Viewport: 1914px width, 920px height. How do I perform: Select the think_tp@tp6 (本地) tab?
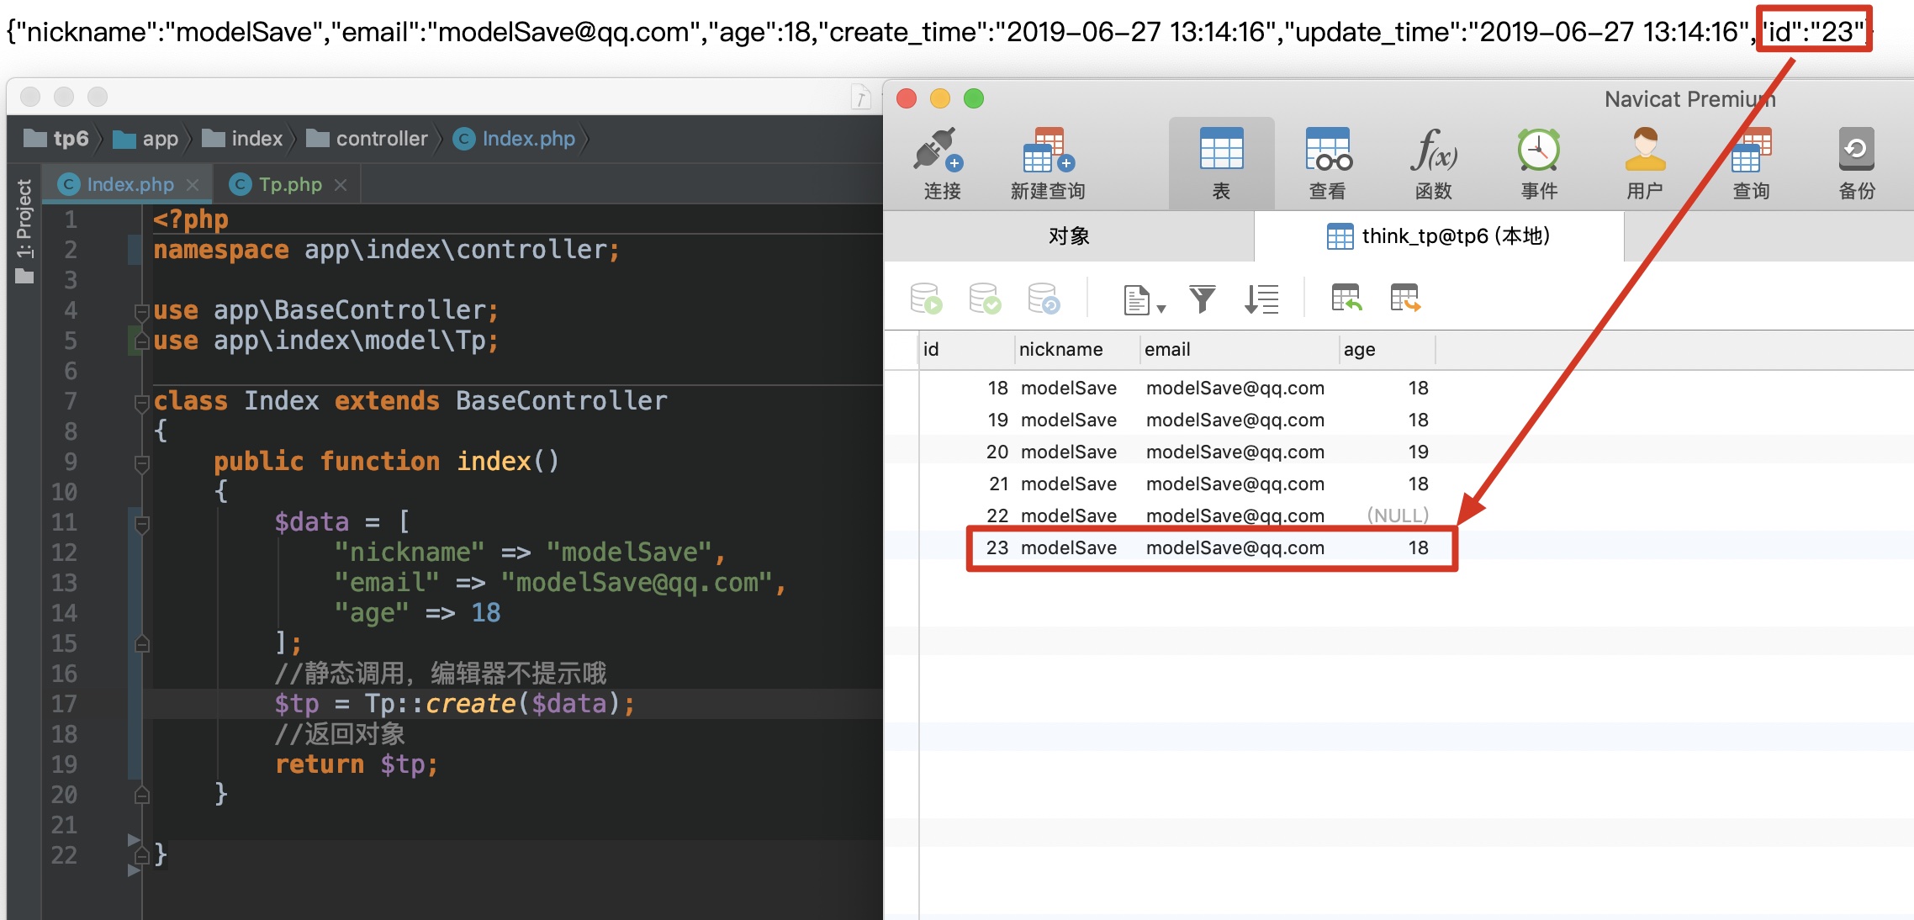(x=1439, y=235)
